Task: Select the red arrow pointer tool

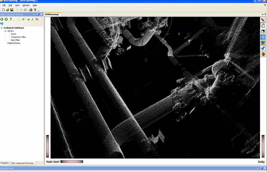Action: (x=263, y=20)
